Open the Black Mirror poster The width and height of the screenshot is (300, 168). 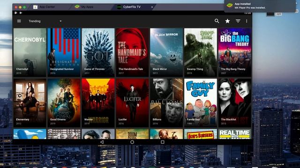(x=166, y=52)
